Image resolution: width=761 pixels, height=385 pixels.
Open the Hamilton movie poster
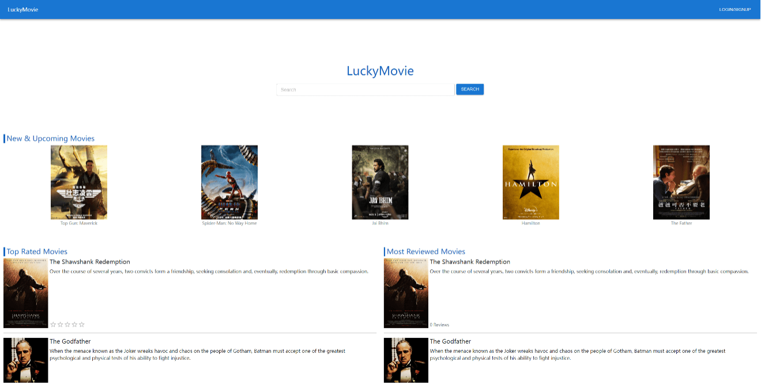(x=531, y=182)
